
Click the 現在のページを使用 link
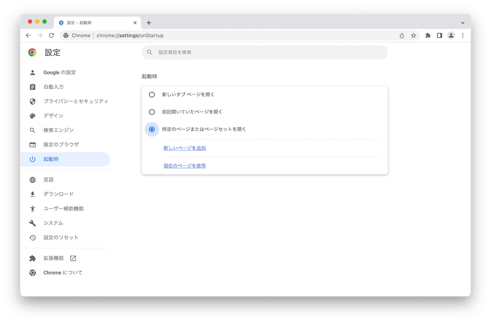tap(185, 165)
